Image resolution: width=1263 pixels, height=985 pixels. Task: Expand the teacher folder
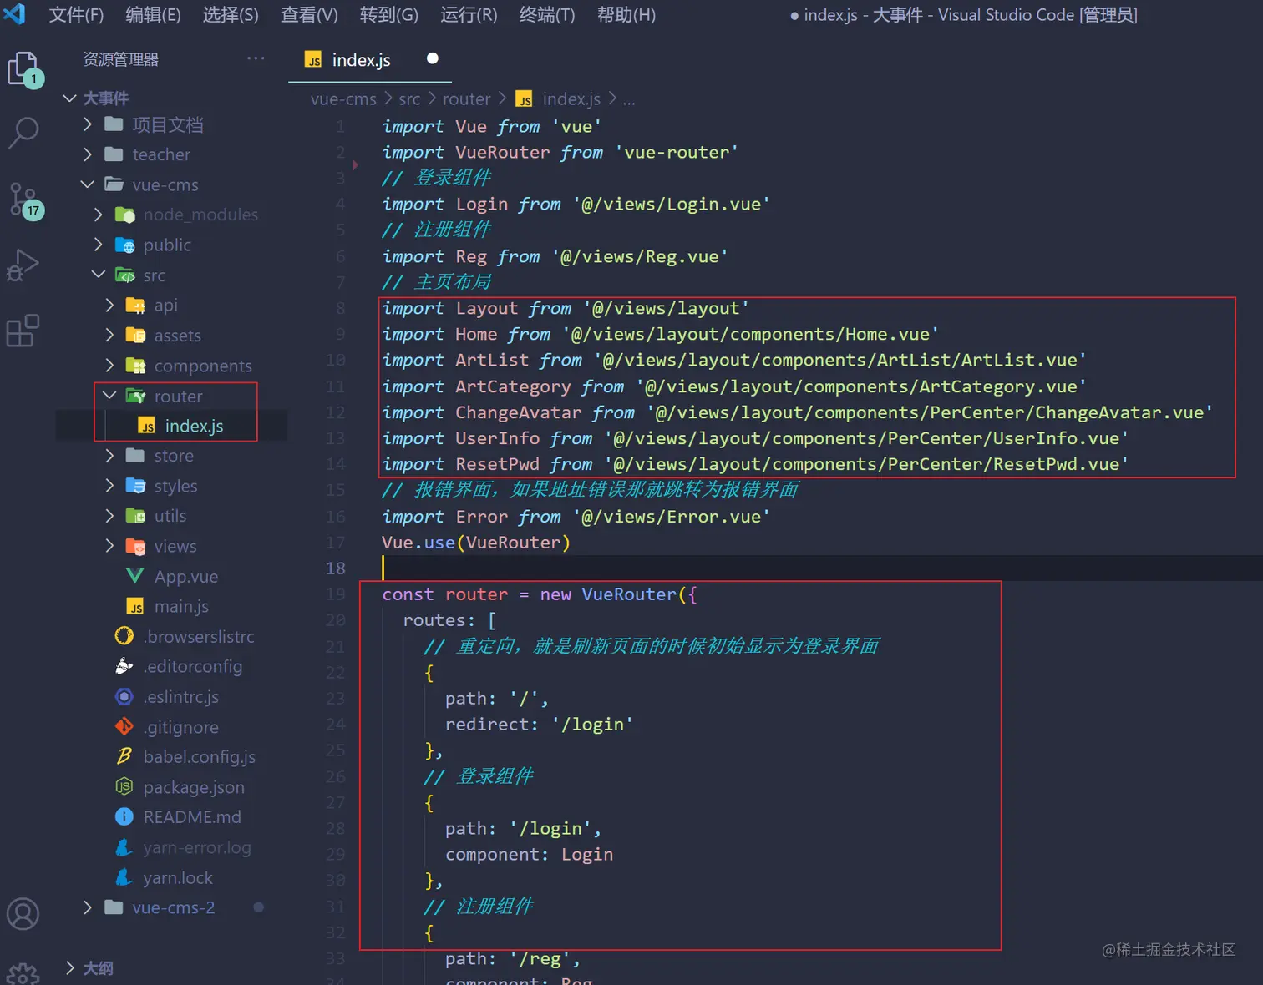(88, 154)
